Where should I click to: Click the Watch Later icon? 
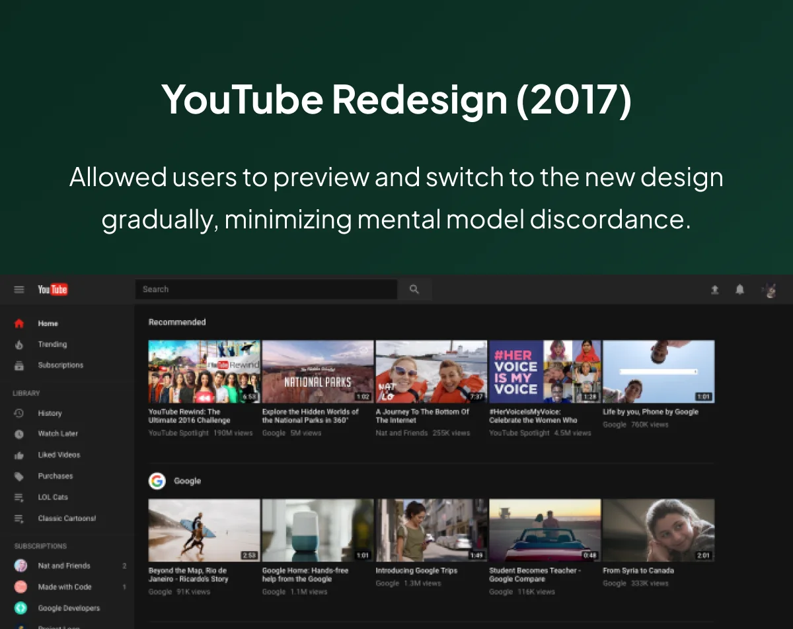coord(19,434)
